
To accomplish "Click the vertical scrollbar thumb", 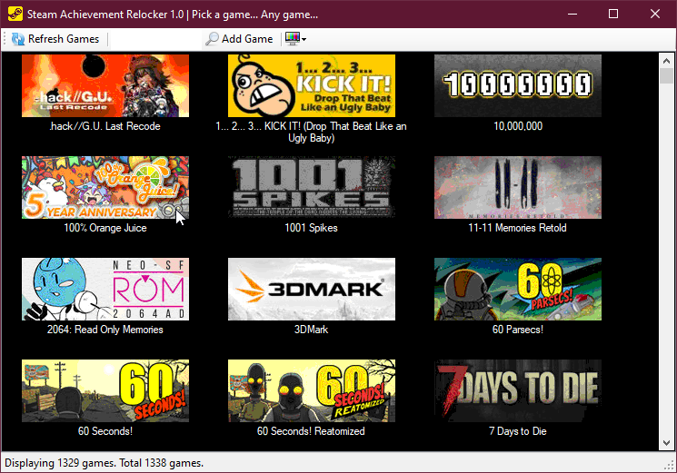I will pyautogui.click(x=666, y=76).
